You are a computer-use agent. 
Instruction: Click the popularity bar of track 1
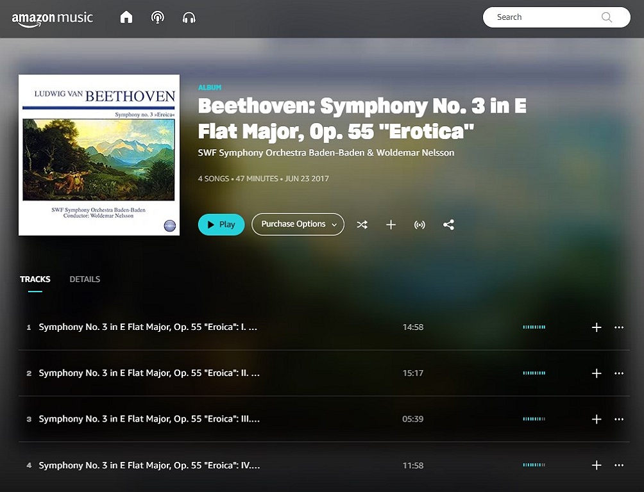tap(534, 327)
